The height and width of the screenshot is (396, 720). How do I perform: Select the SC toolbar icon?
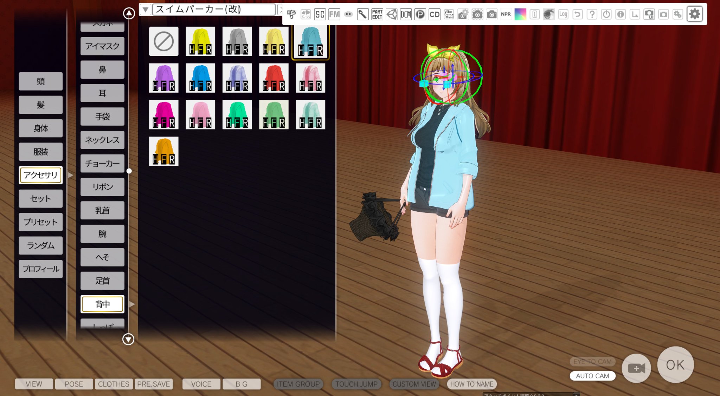pyautogui.click(x=320, y=14)
